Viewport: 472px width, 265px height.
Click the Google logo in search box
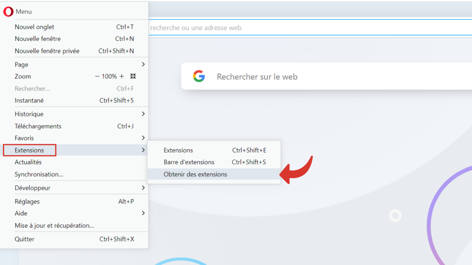[199, 77]
